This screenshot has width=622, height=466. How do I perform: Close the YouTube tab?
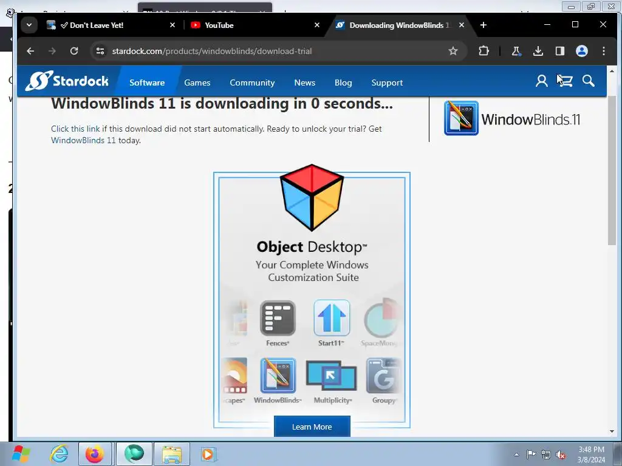[x=317, y=25]
